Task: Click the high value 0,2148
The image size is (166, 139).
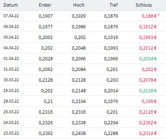Action: tap(79, 91)
